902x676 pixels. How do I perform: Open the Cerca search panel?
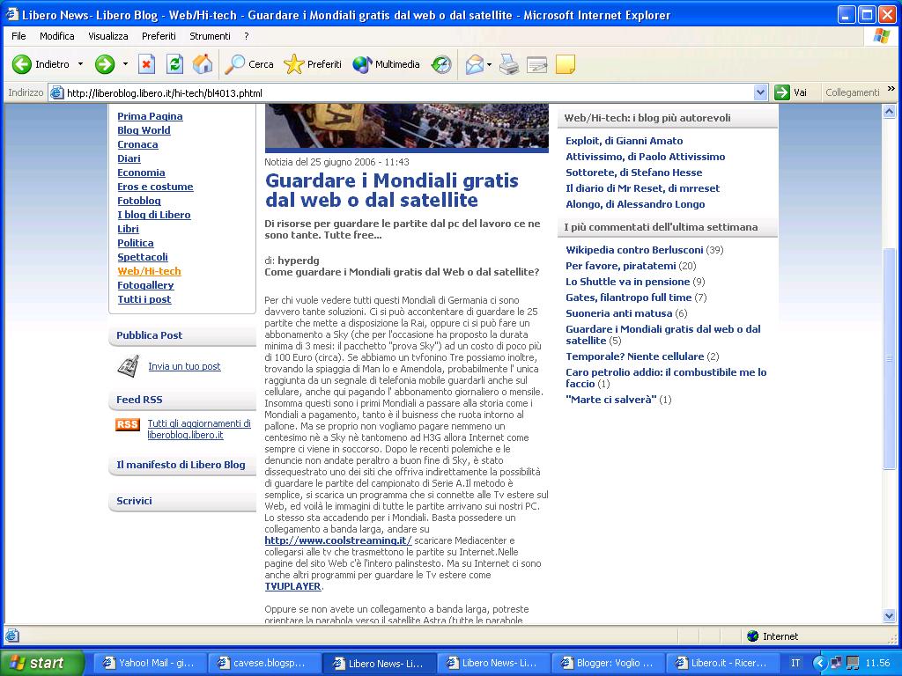click(249, 64)
